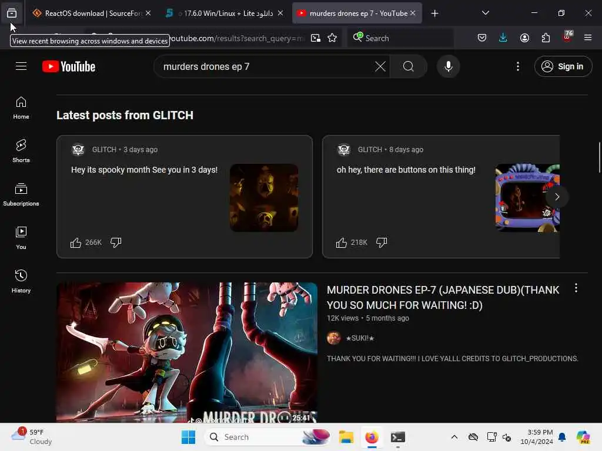Open the 'Hey its spooky month' post text
The width and height of the screenshot is (602, 451).
click(x=145, y=170)
